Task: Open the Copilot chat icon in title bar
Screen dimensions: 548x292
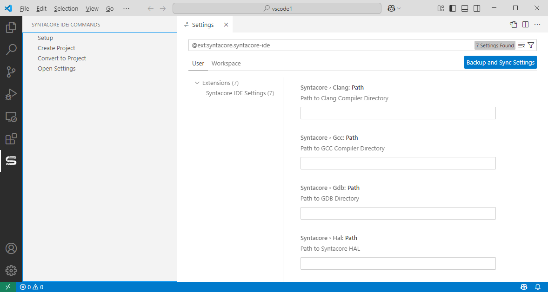Action: (x=391, y=8)
